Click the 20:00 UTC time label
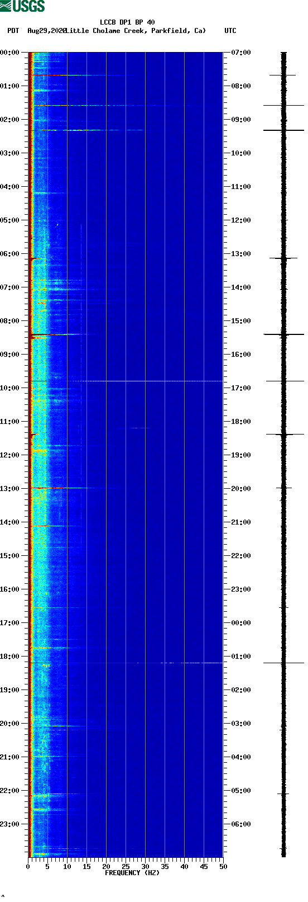This screenshot has height=902, width=308. point(241,489)
